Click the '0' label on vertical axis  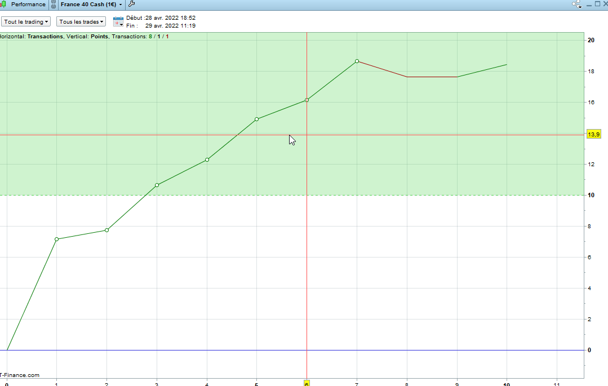click(x=589, y=350)
